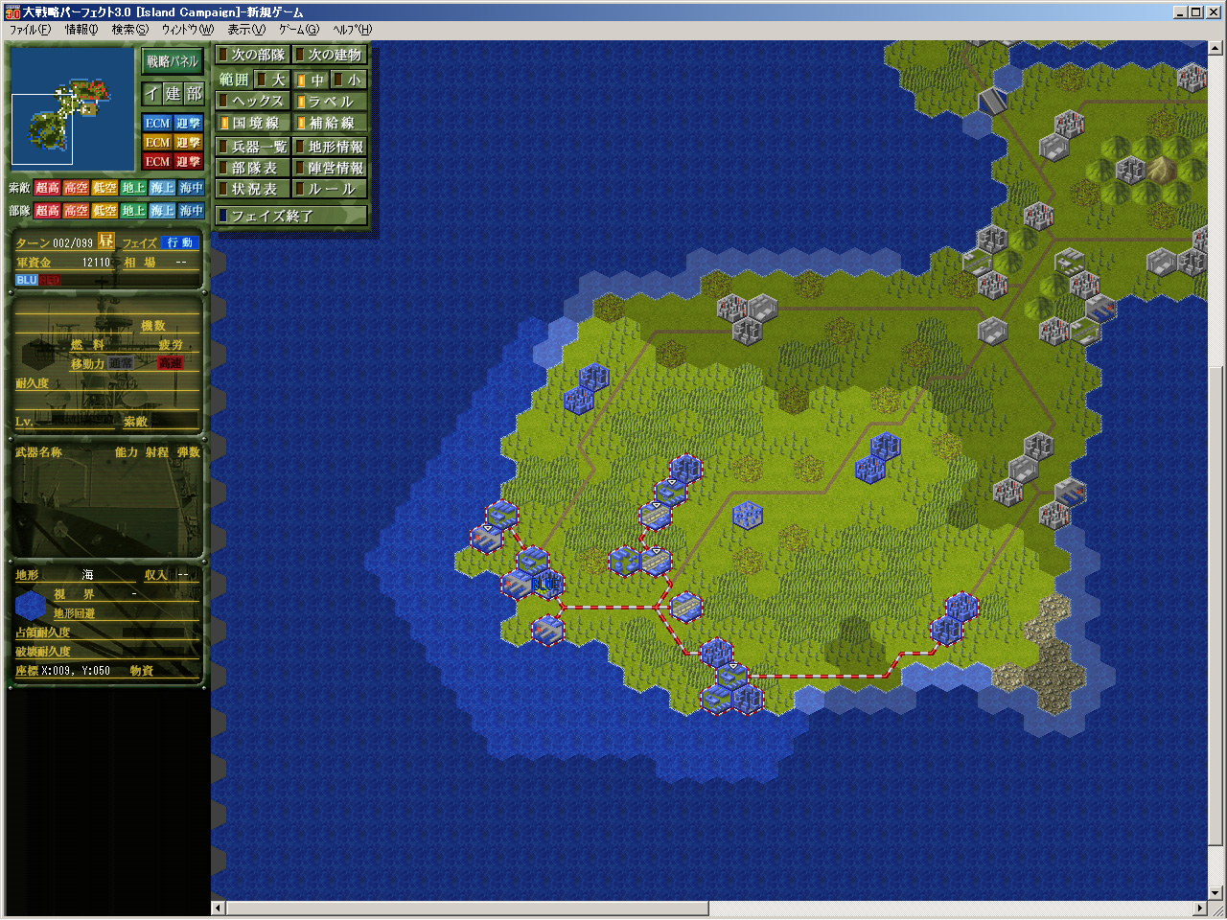This screenshot has width=1227, height=920.
Task: Toggle the ラベル label display
Action: (x=330, y=101)
